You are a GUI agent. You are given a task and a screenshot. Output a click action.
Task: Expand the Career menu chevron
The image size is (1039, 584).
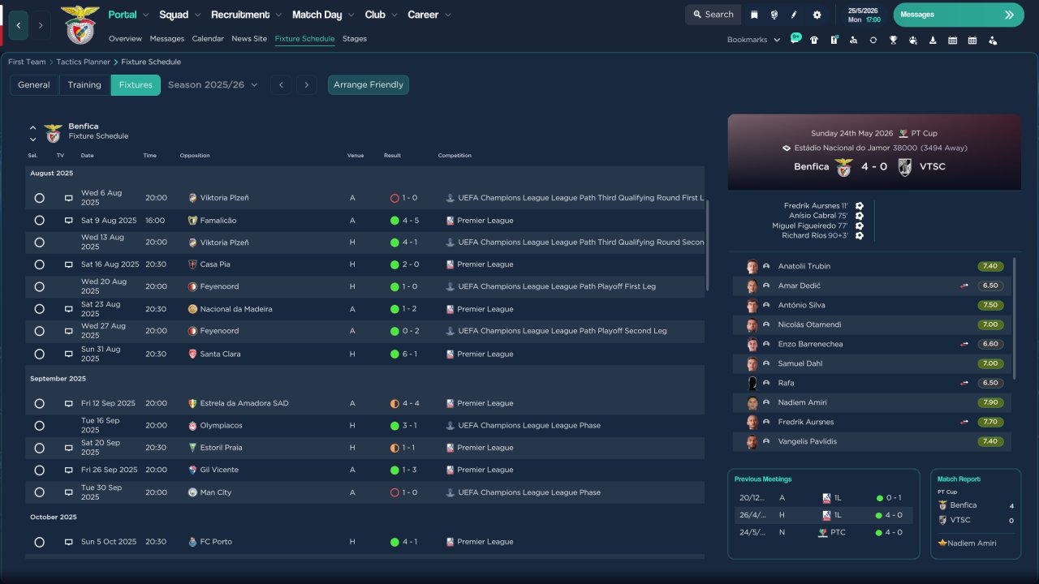[447, 15]
